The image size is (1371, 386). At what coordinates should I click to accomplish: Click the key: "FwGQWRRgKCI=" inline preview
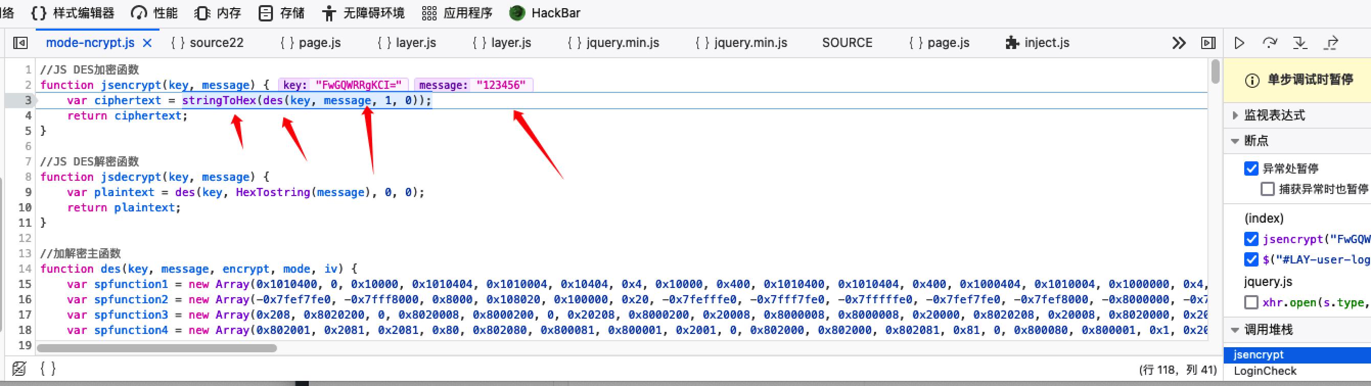point(342,85)
